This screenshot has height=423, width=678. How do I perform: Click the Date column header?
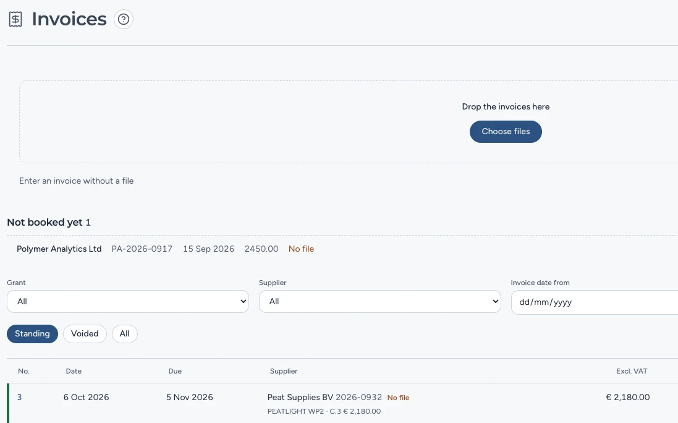click(x=74, y=371)
